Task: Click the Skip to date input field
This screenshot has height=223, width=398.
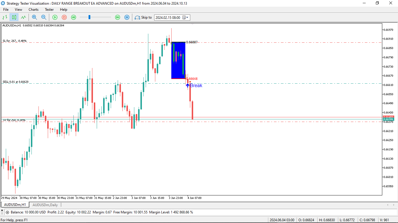Action: click(x=168, y=17)
